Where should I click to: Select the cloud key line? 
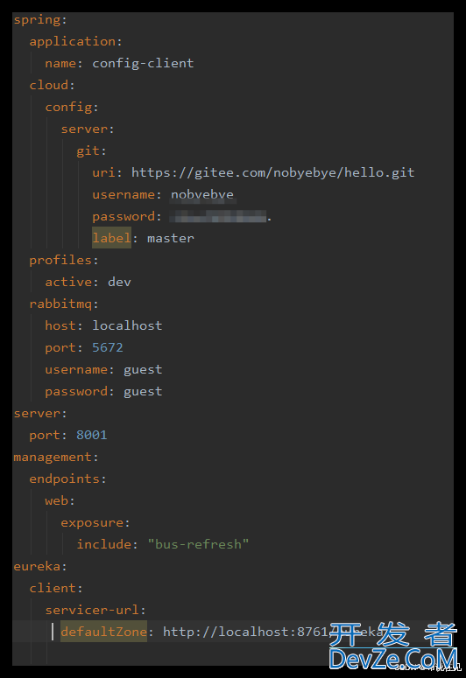[52, 85]
